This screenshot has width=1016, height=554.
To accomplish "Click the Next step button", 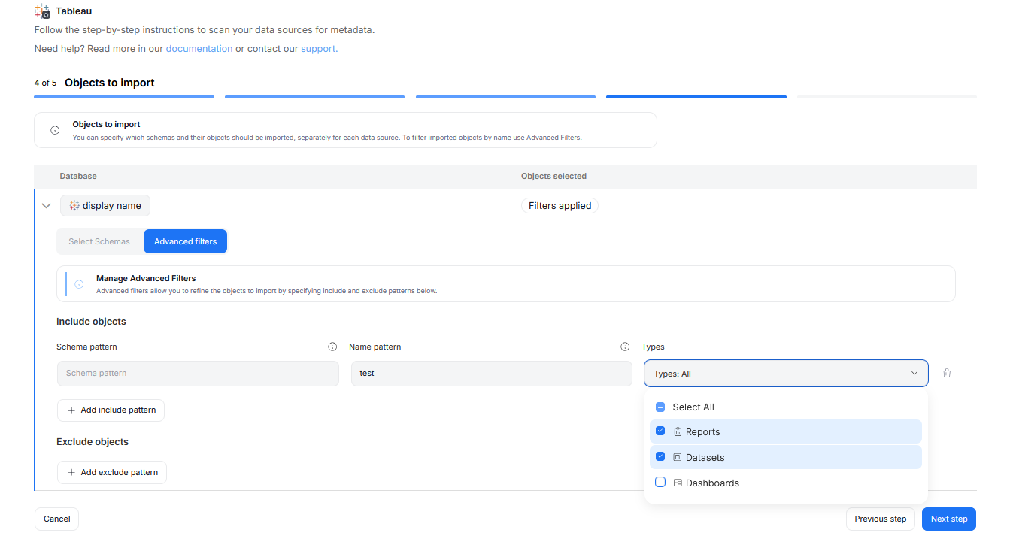I will pyautogui.click(x=948, y=519).
